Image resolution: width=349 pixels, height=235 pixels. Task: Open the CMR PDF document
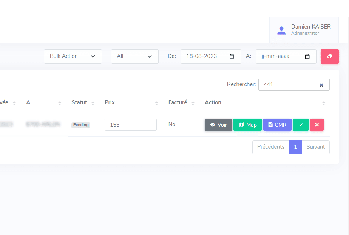[x=277, y=125]
